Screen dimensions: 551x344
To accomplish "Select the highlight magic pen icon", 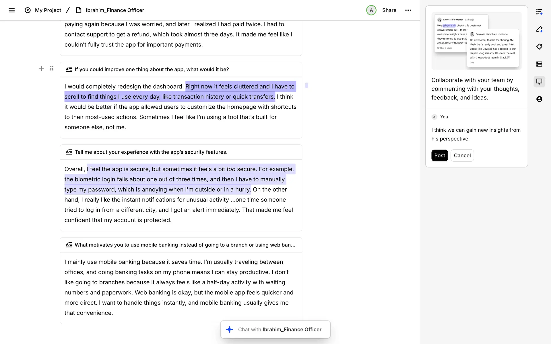I will click(539, 29).
